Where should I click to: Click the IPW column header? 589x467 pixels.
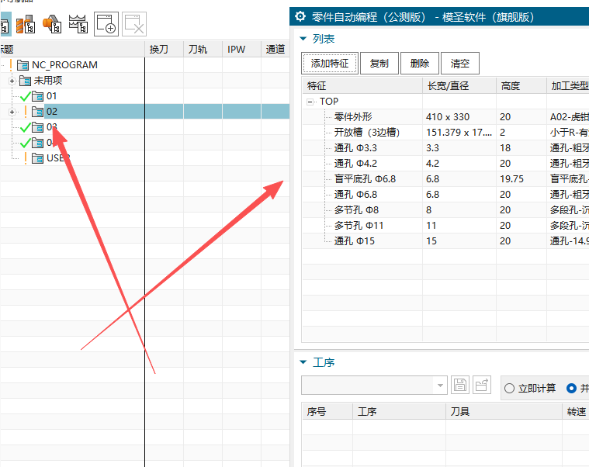click(x=241, y=49)
